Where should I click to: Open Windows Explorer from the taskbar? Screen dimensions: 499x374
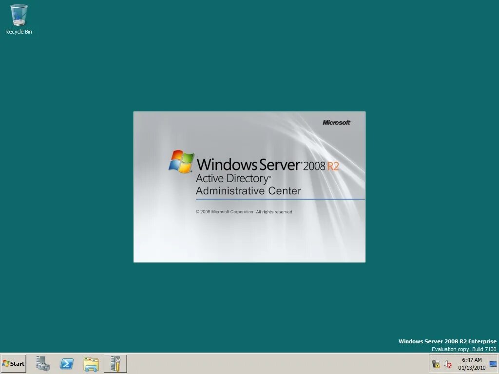pos(91,364)
